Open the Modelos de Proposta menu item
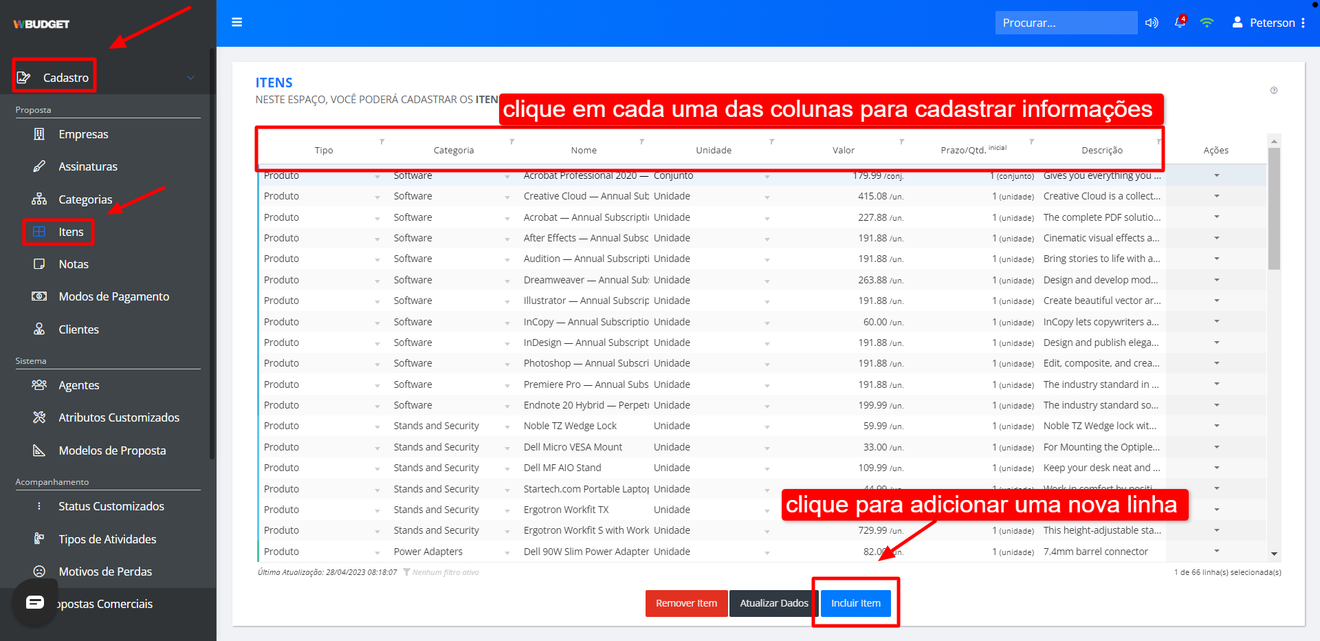 coord(112,450)
